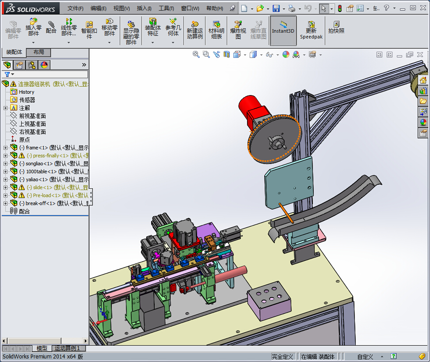Switch to the 模型 Model tab
430x362 pixels.
[42, 348]
